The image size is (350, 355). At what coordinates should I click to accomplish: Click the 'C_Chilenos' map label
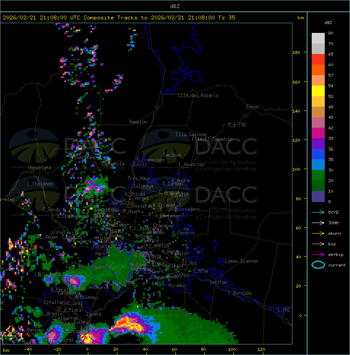click(x=40, y=184)
